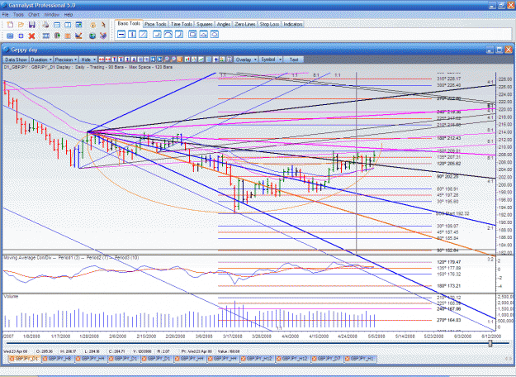Switch to the GBPJPY_H8 chart tab
516x377 pixels.
(59, 359)
